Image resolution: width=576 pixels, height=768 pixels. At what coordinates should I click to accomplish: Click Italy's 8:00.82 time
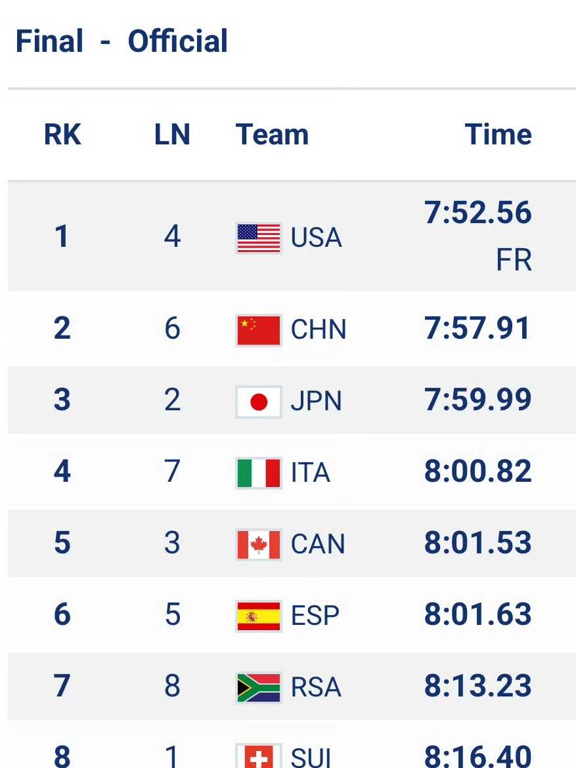(x=478, y=471)
